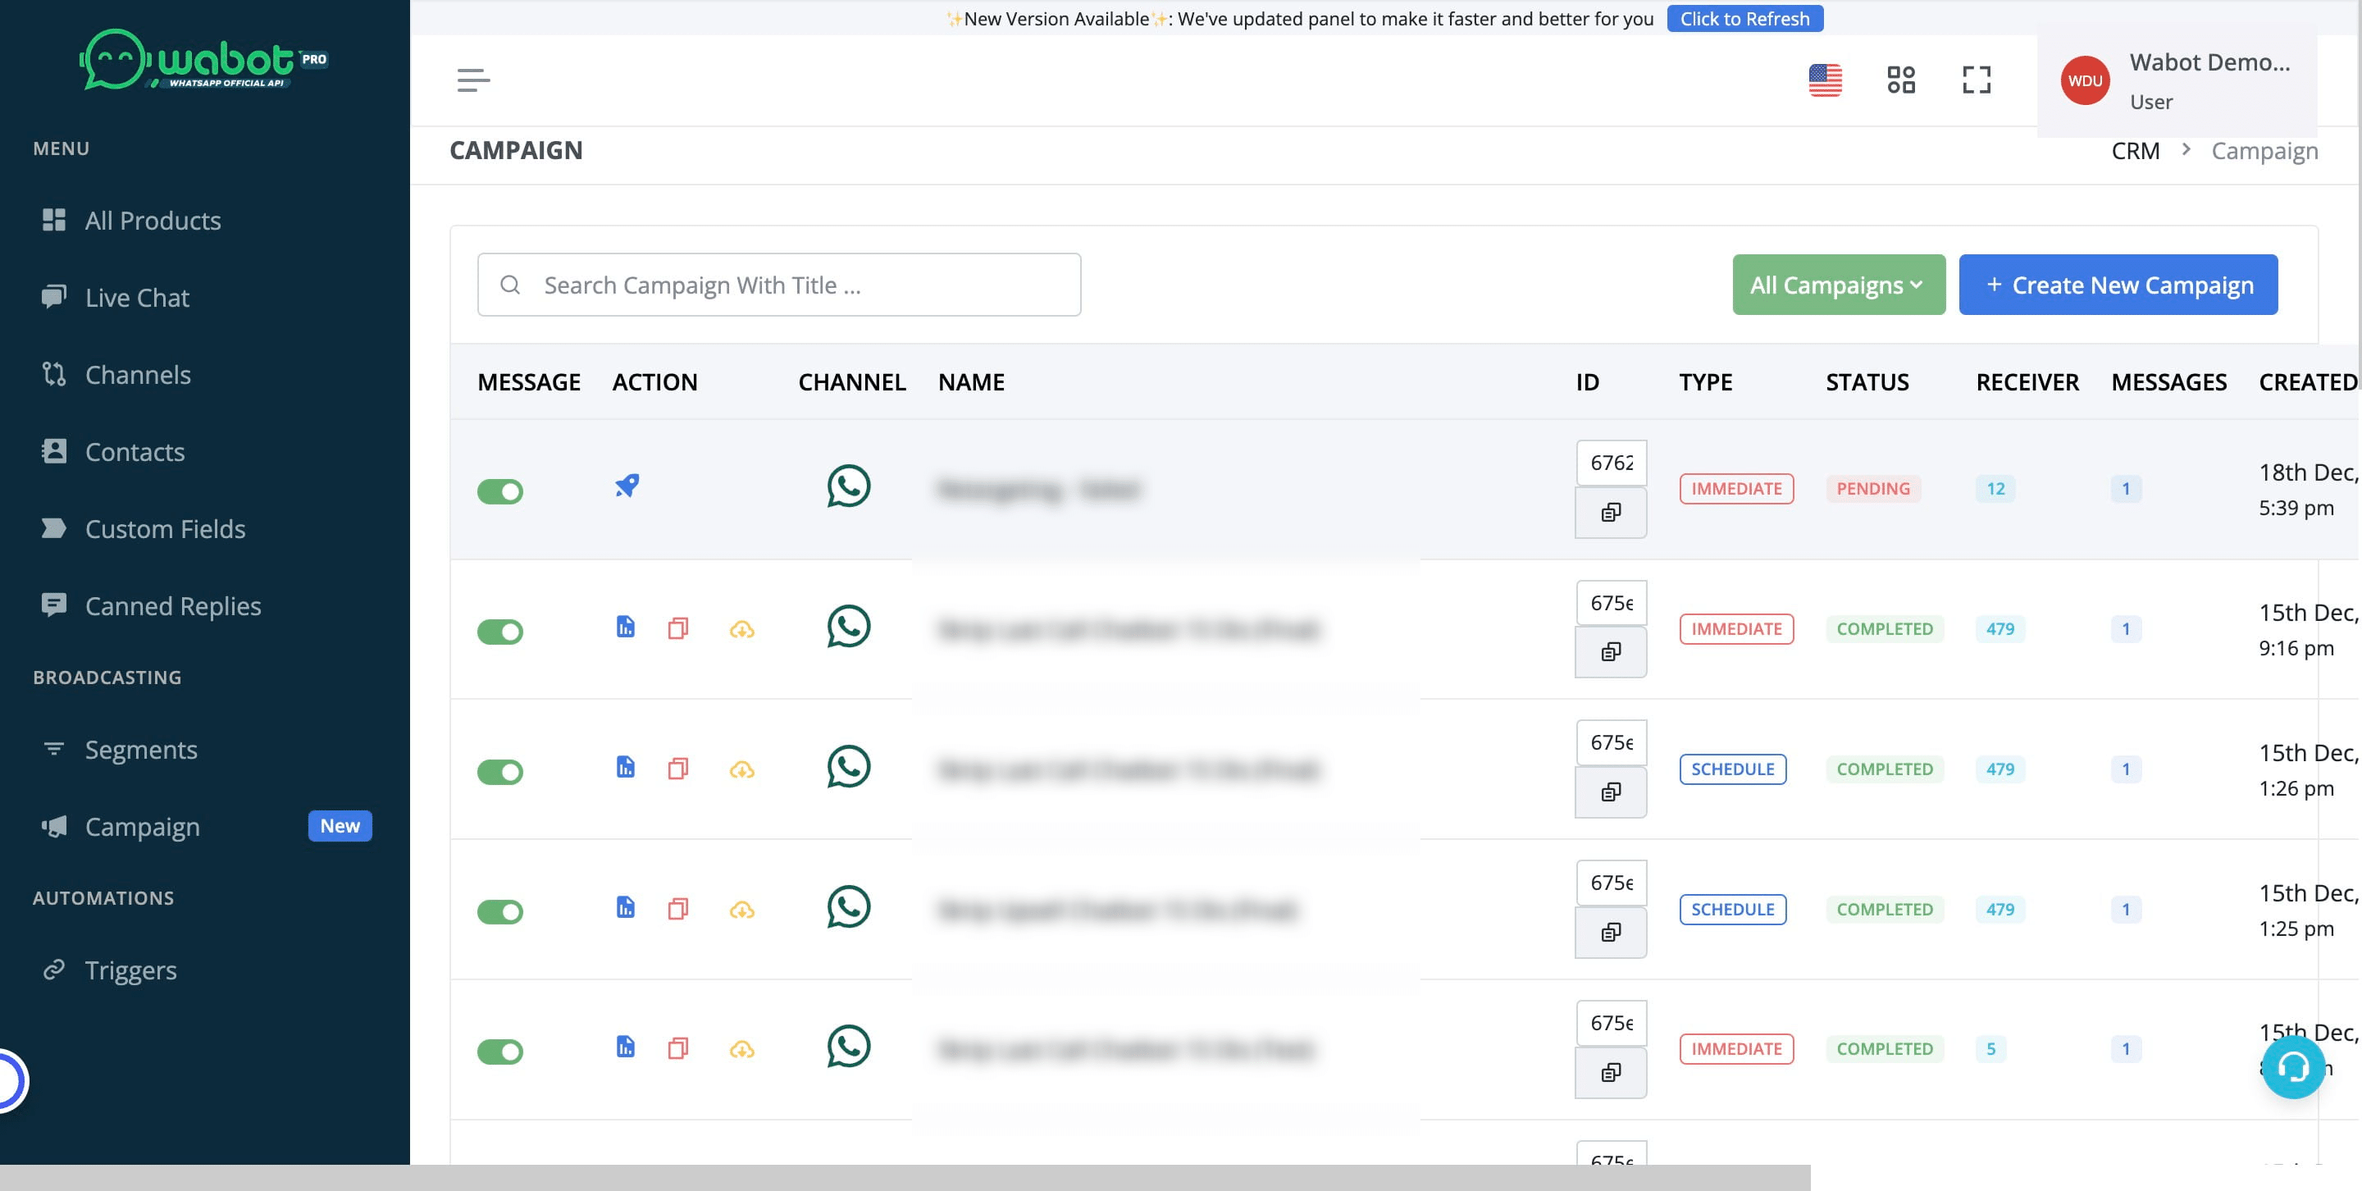2362x1191 pixels.
Task: Open language selector with US flag
Action: point(1825,80)
